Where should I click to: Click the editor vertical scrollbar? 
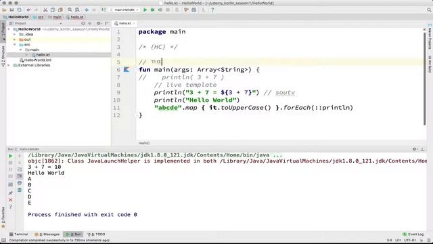[x=424, y=79]
